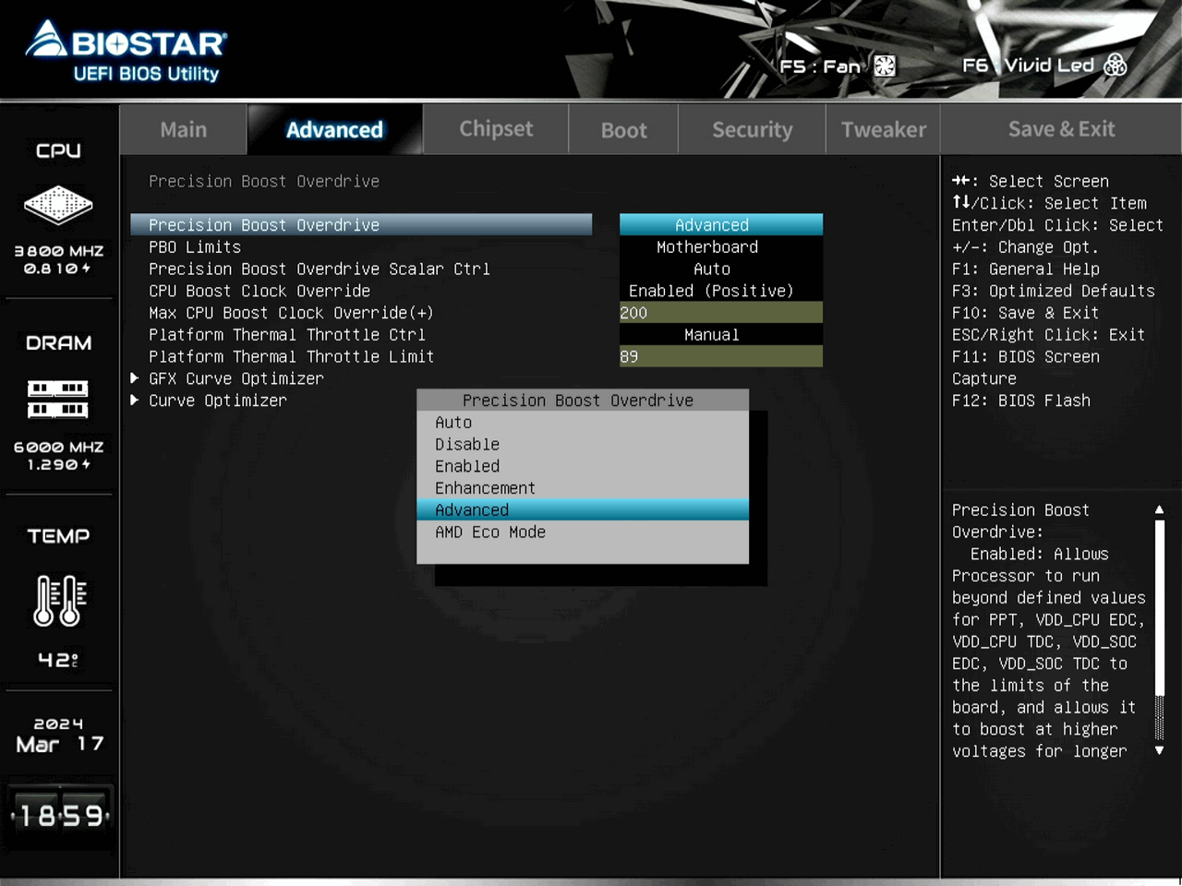
Task: Expand GFX Curve Optimizer submenu arrow
Action: [135, 378]
